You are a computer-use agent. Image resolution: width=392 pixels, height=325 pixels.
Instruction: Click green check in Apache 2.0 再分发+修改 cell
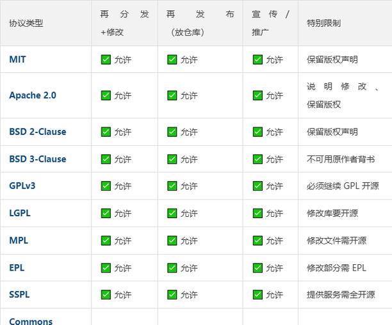coord(106,95)
